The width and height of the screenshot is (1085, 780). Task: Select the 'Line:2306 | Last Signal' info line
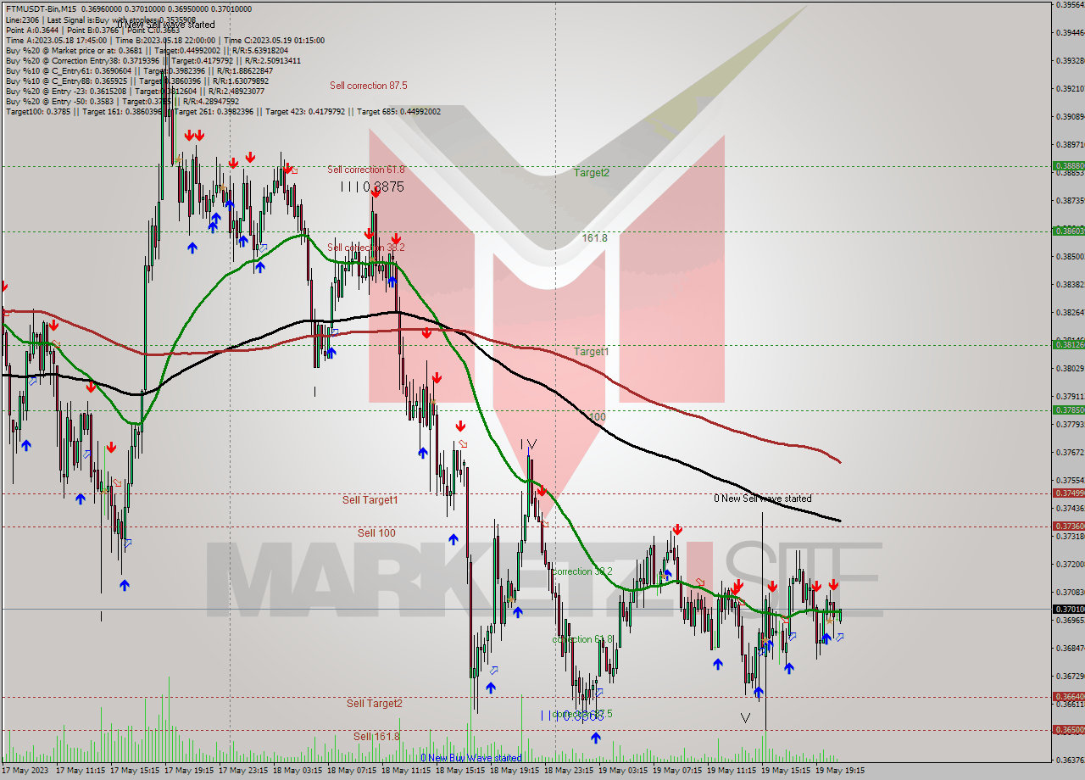tap(100, 19)
